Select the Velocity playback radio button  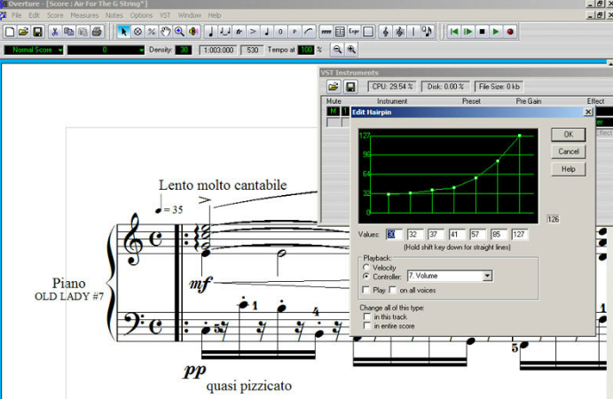pyautogui.click(x=366, y=267)
